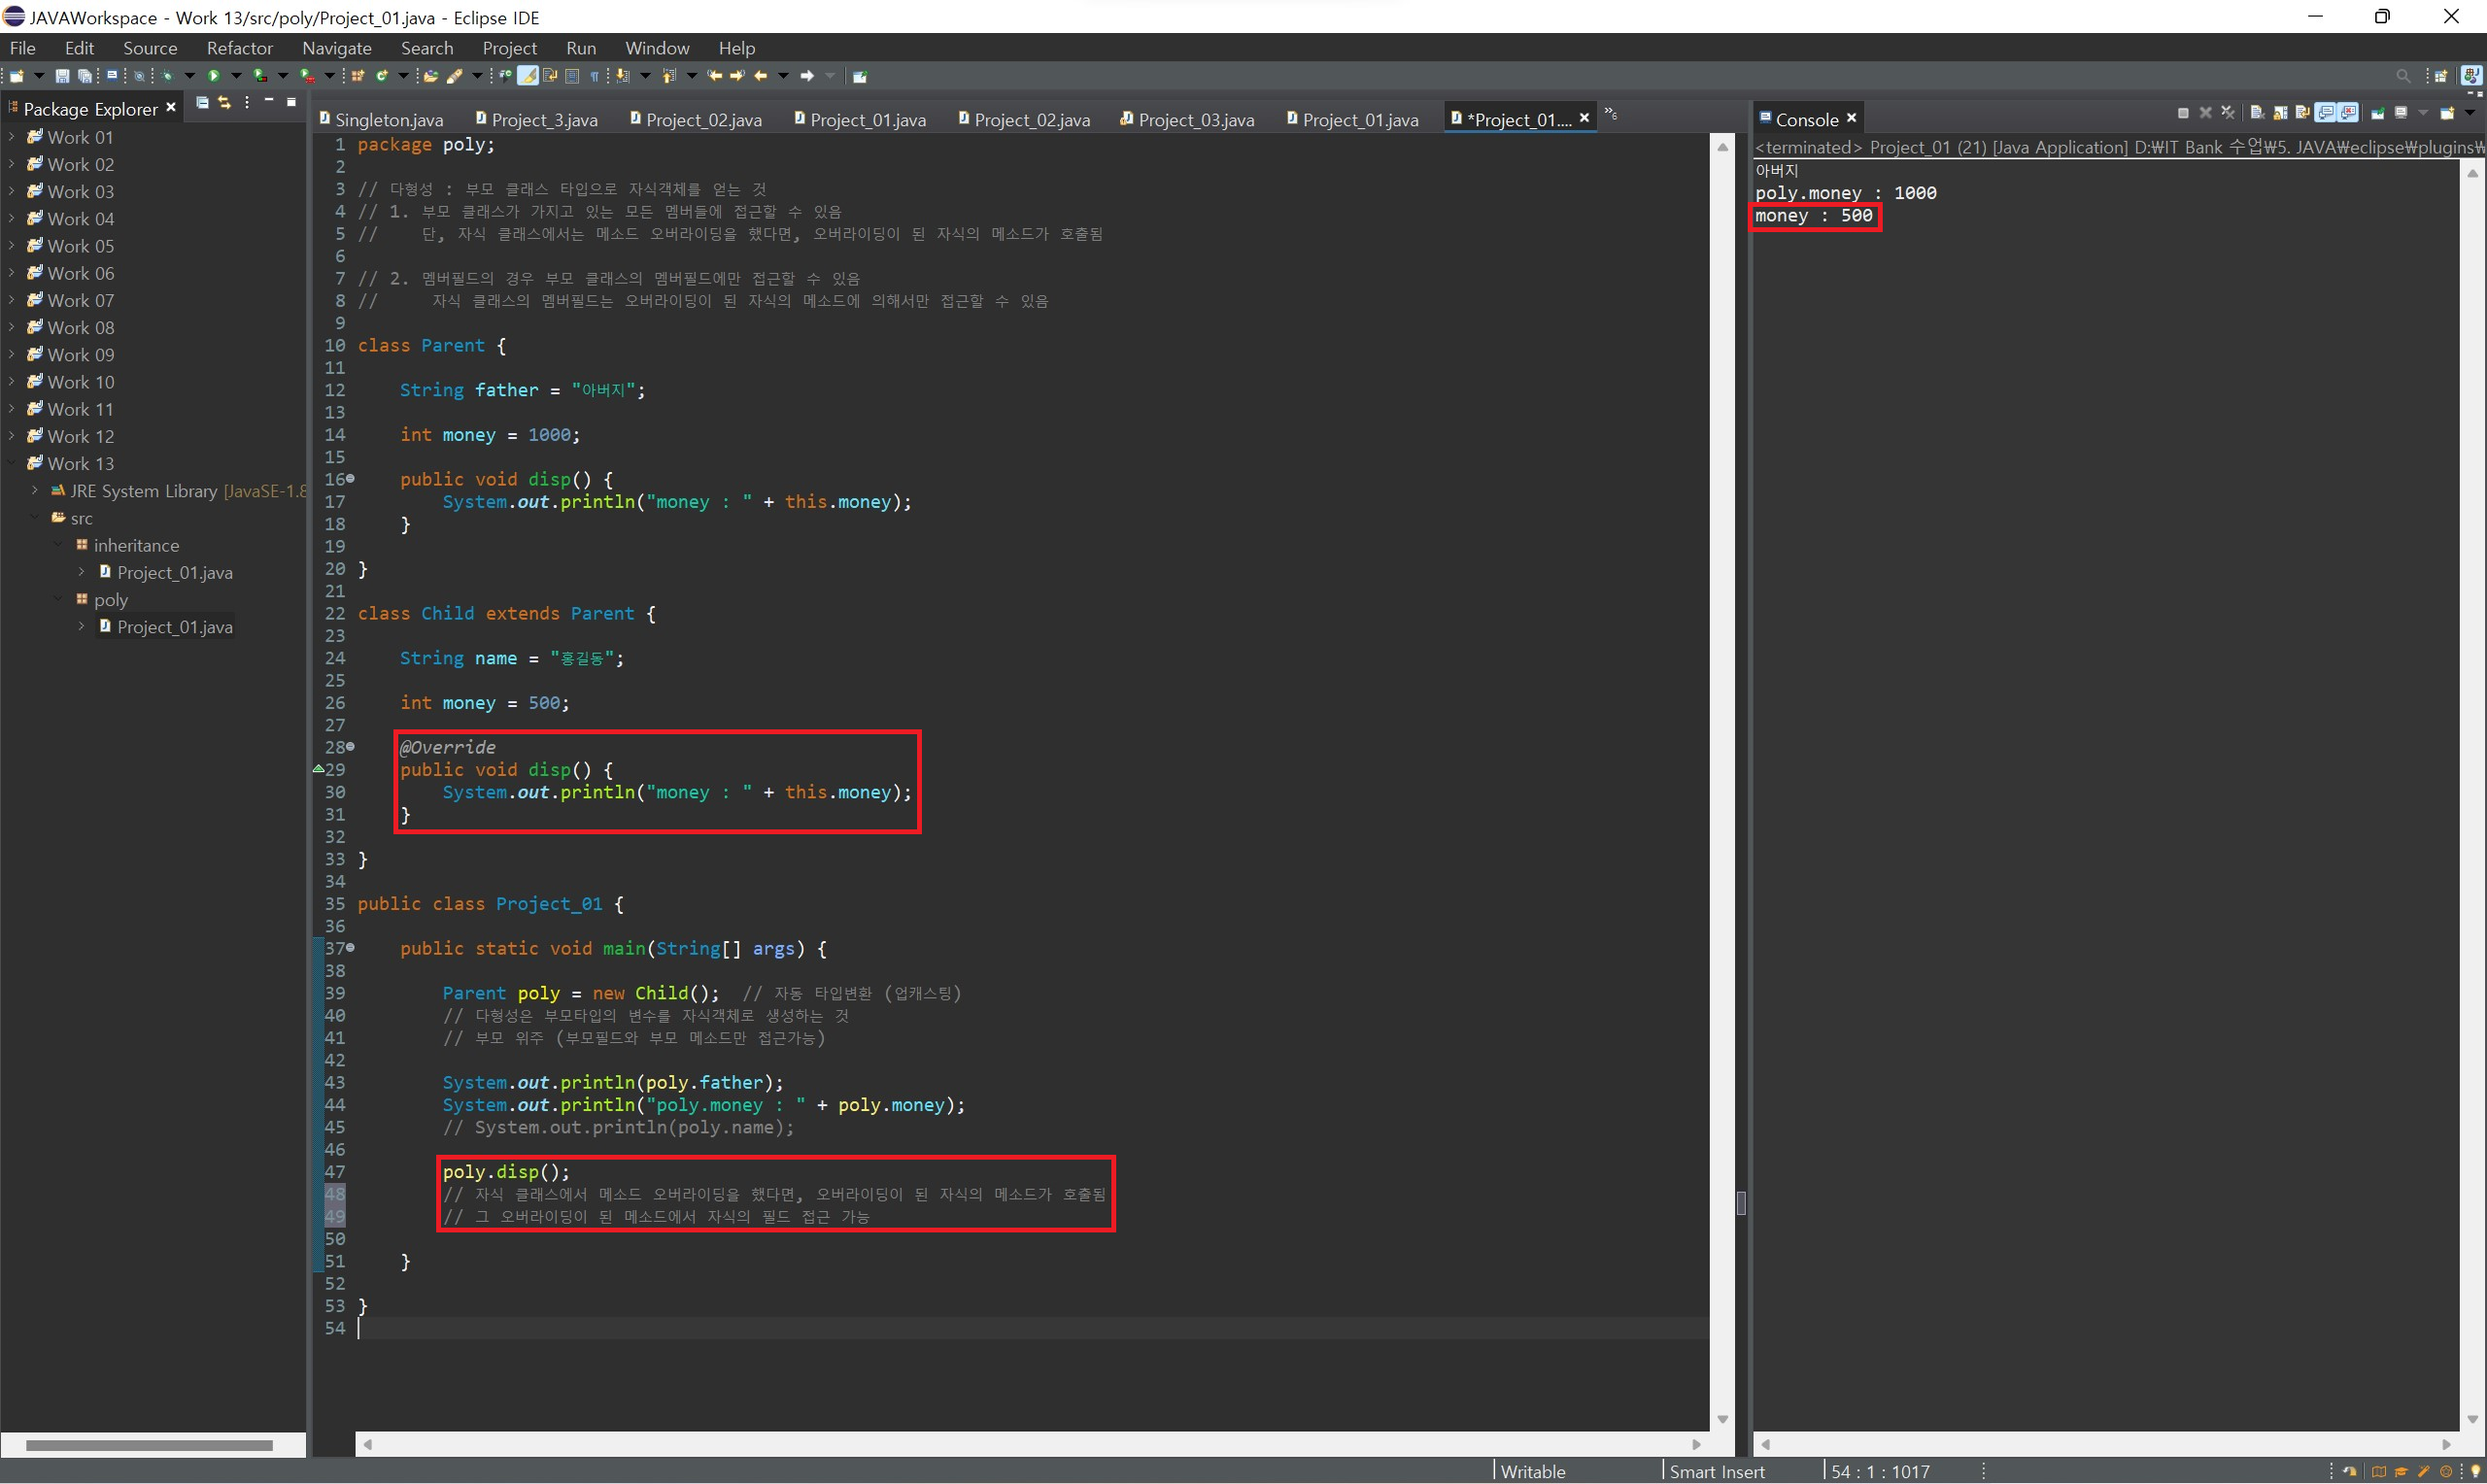Show hidden editor tabs list chevron
Screen dimensions: 2487x1484
click(x=1610, y=115)
